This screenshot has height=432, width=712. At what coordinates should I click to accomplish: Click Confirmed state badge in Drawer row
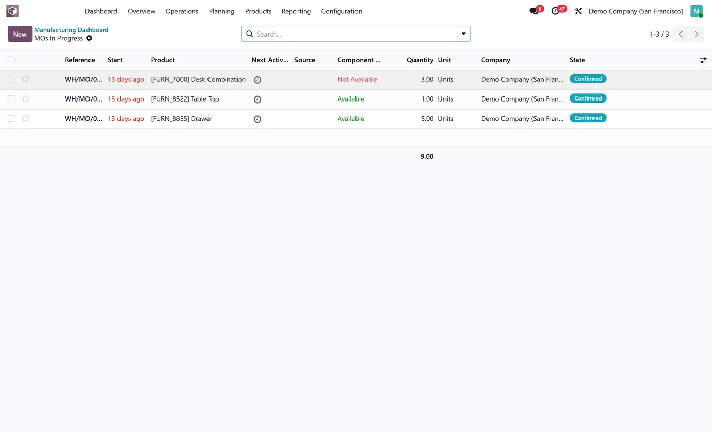(x=588, y=118)
